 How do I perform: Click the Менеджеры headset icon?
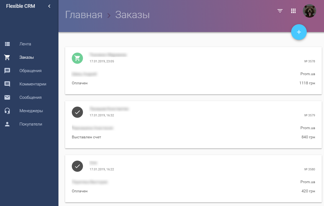(7, 111)
